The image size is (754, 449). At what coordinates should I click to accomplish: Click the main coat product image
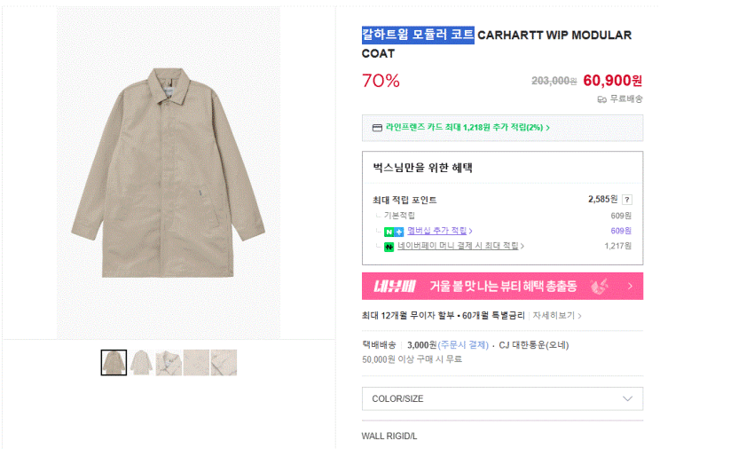click(169, 173)
